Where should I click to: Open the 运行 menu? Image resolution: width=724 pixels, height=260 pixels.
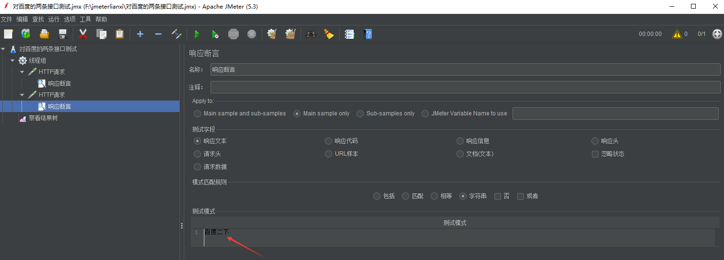[x=54, y=19]
